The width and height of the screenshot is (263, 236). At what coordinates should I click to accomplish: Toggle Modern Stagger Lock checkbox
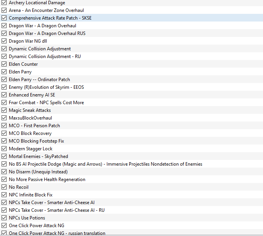tap(4, 149)
